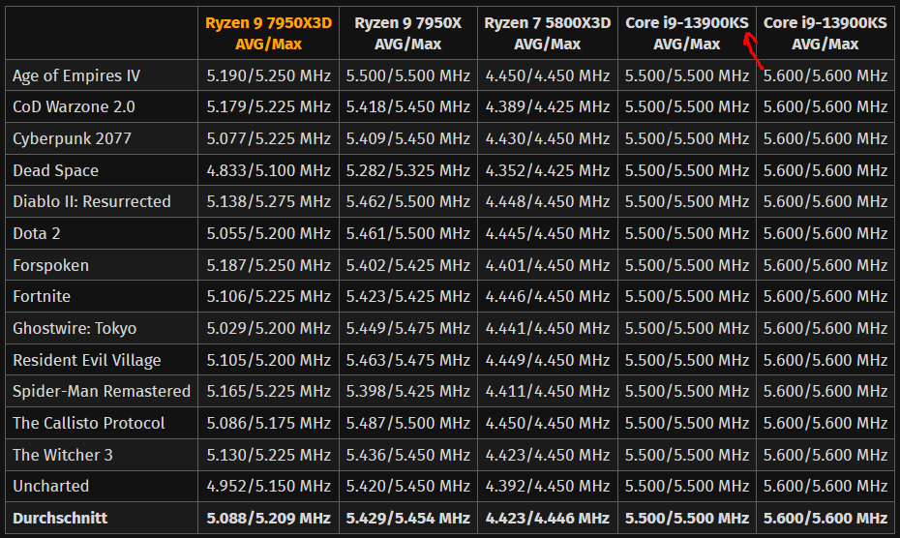Screen dimensions: 900x538
Task: Select the 5.086/5.175 MHz cell
Action: coord(269,423)
